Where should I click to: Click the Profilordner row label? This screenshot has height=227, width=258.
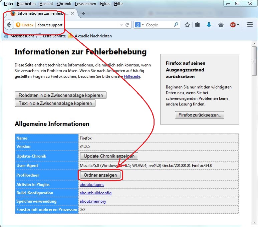click(x=28, y=175)
